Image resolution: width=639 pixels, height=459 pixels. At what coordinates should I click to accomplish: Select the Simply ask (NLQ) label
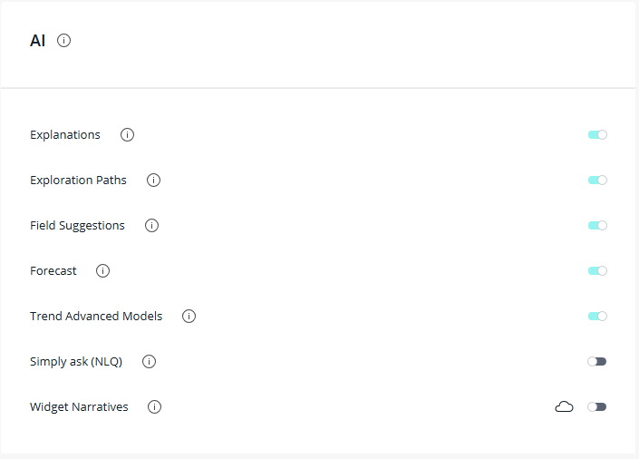[76, 362]
